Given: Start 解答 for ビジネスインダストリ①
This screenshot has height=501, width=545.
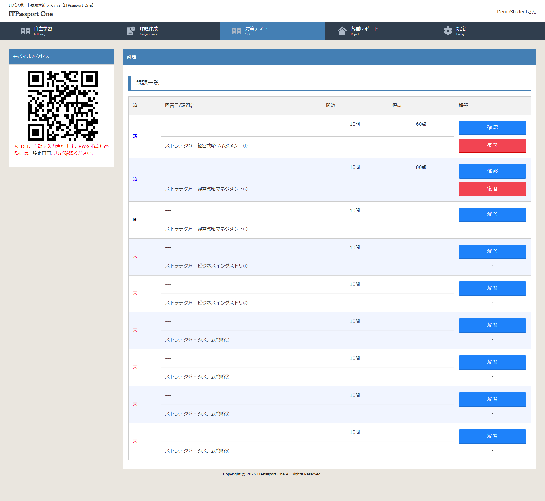Looking at the screenshot, I should click(x=492, y=251).
